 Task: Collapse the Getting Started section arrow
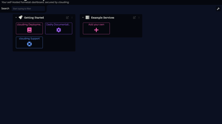coord(16,18)
